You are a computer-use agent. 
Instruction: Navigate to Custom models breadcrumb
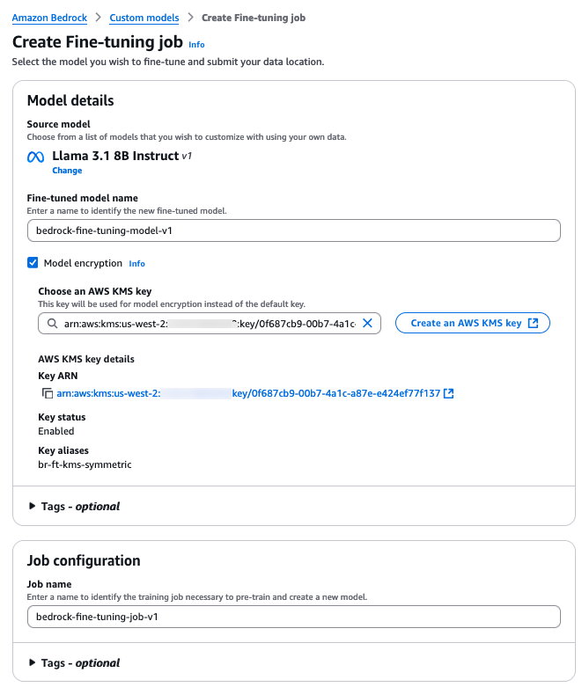(144, 18)
